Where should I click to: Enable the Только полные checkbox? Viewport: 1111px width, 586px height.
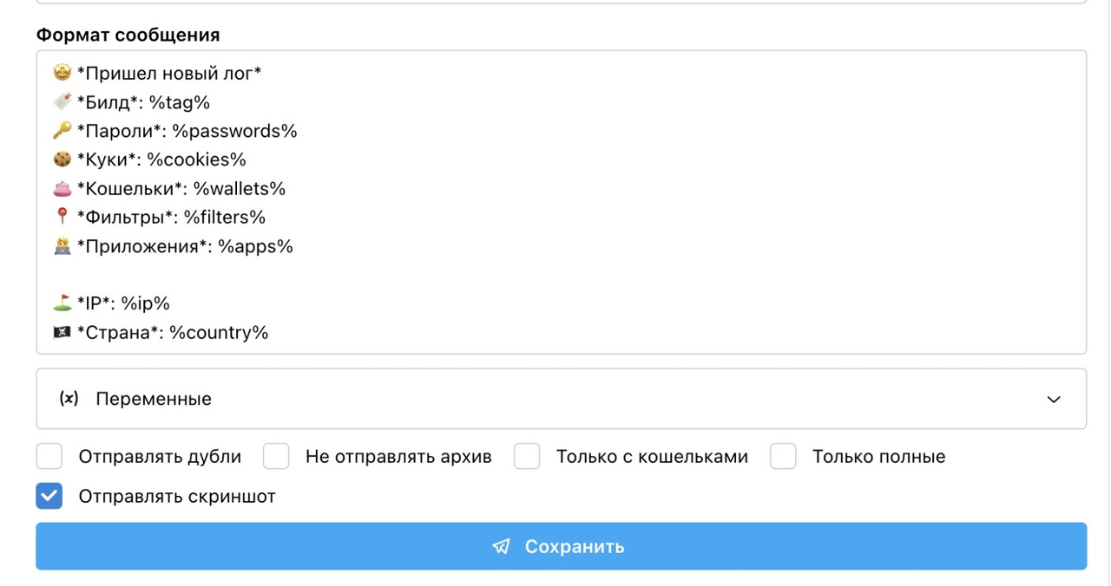[x=783, y=456]
